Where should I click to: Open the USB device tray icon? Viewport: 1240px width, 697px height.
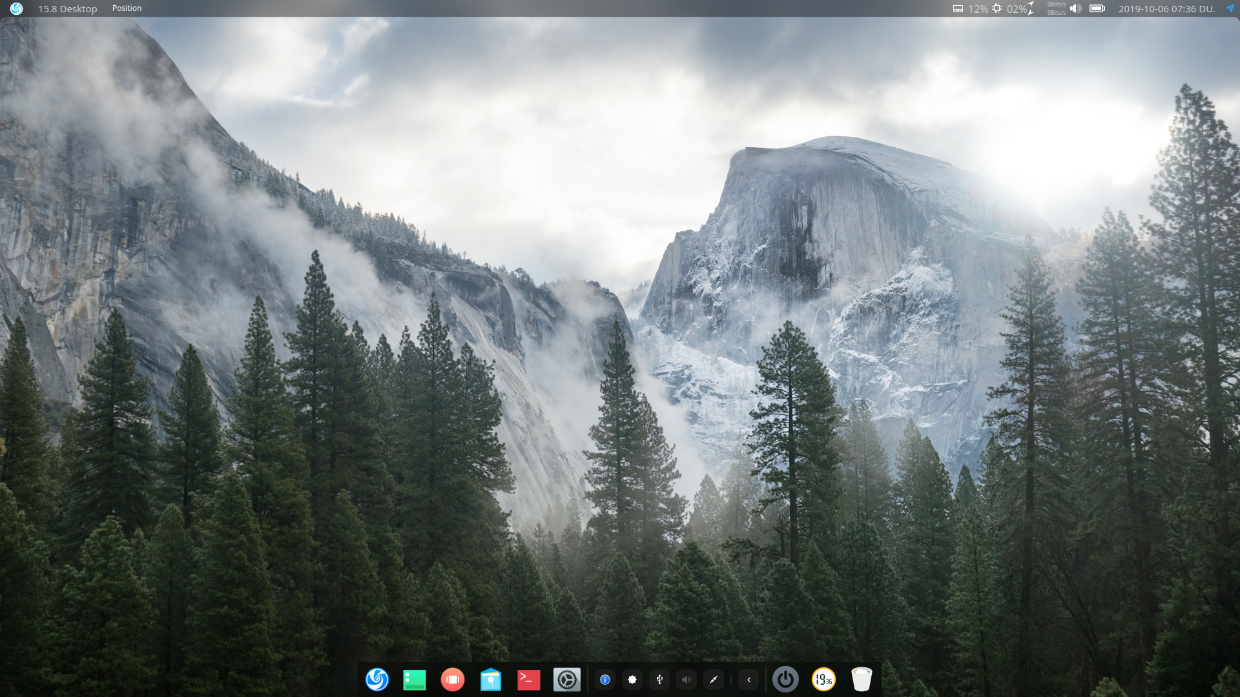coord(659,680)
